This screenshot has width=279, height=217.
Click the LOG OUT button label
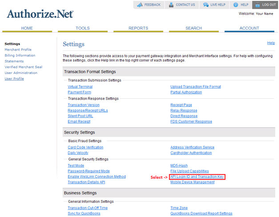[269, 5]
